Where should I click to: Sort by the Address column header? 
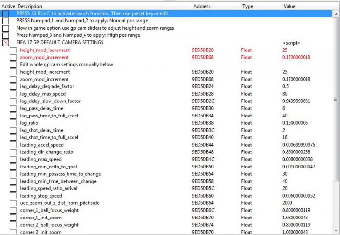[202, 6]
